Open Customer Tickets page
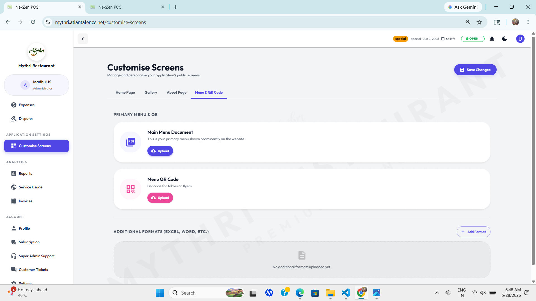 click(37, 270)
